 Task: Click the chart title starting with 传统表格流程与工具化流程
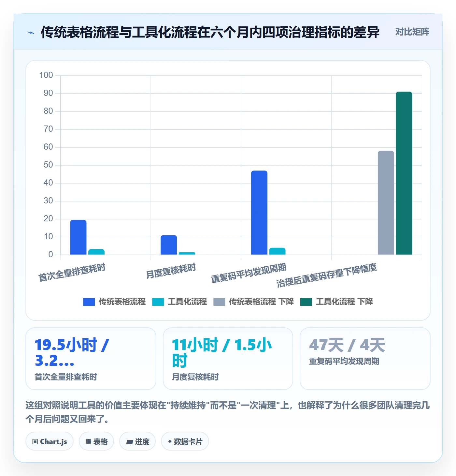[x=210, y=32]
